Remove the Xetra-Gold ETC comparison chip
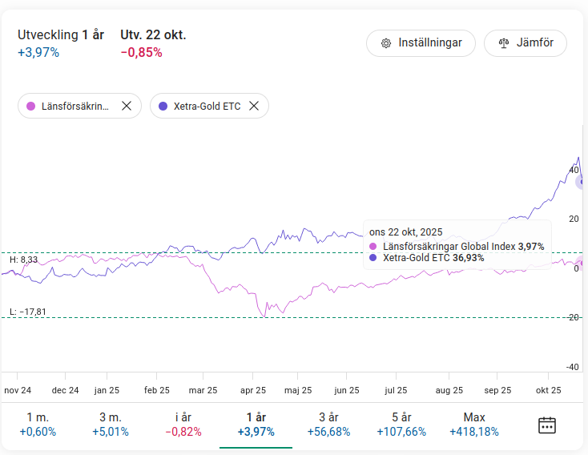Viewport: 588px width, 455px height. tap(254, 106)
